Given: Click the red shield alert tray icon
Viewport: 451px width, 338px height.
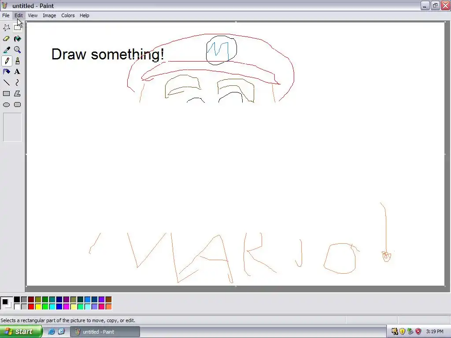Looking at the screenshot, I should (x=418, y=331).
